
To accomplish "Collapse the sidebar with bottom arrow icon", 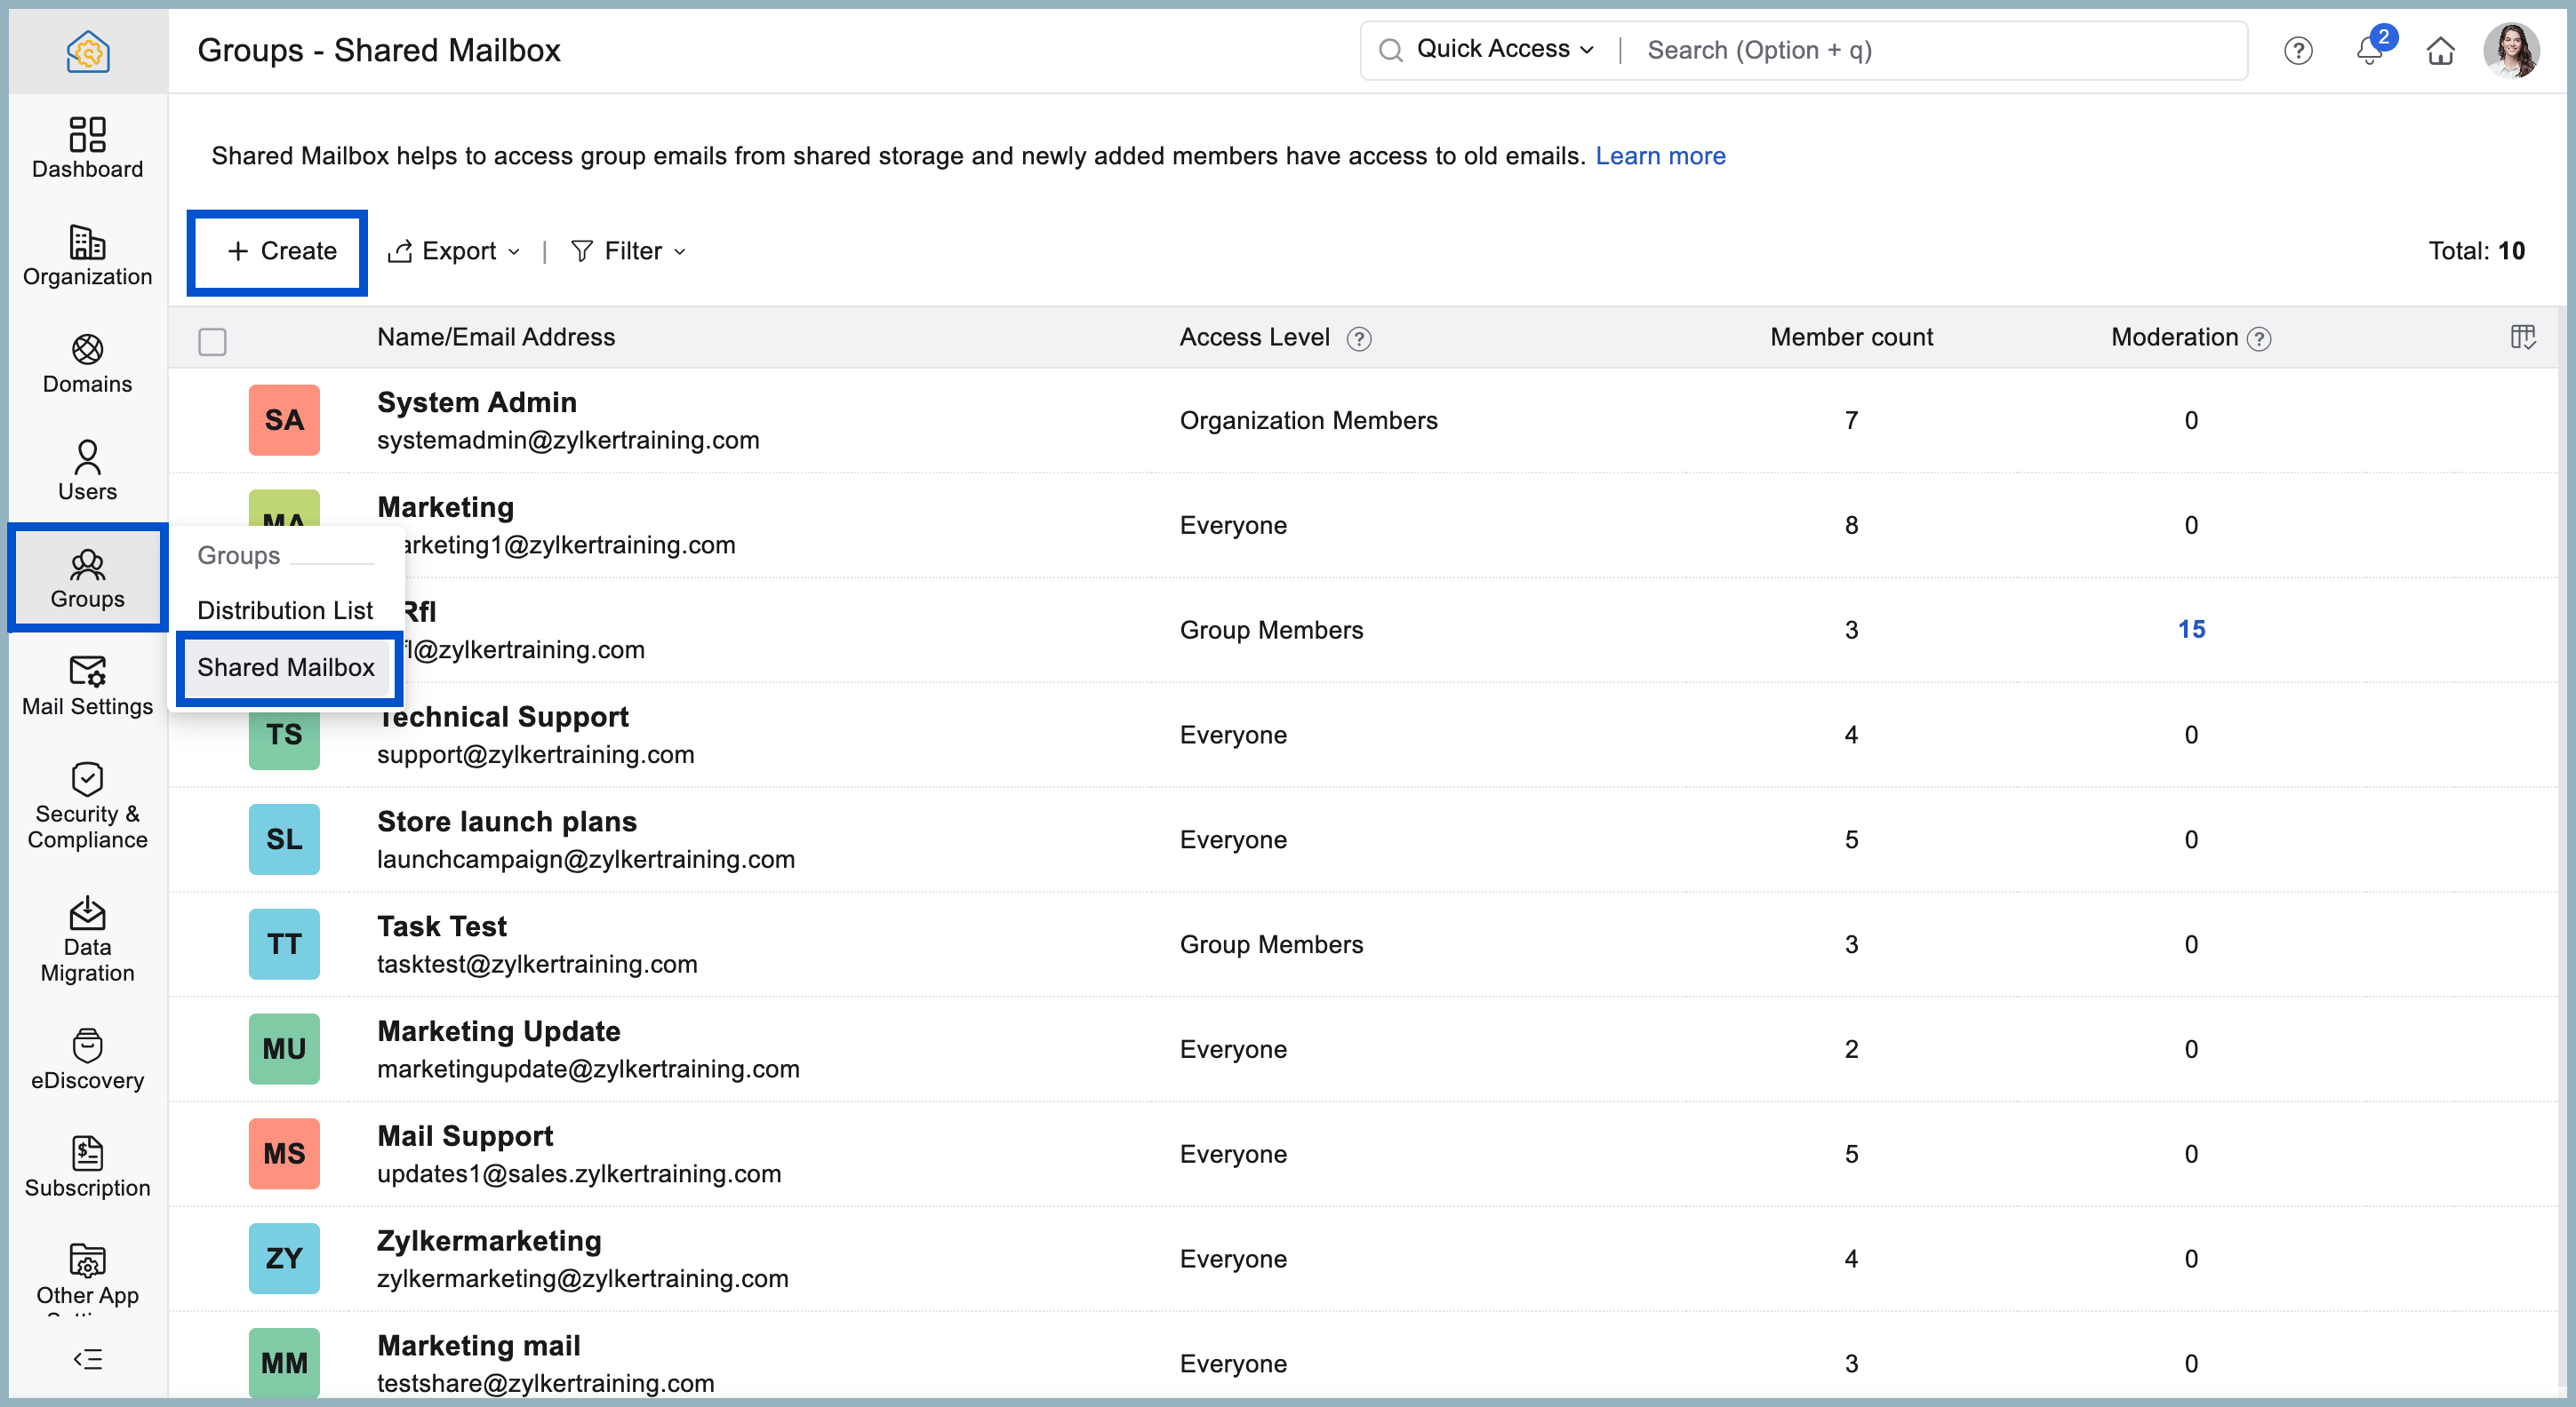I will 87,1358.
